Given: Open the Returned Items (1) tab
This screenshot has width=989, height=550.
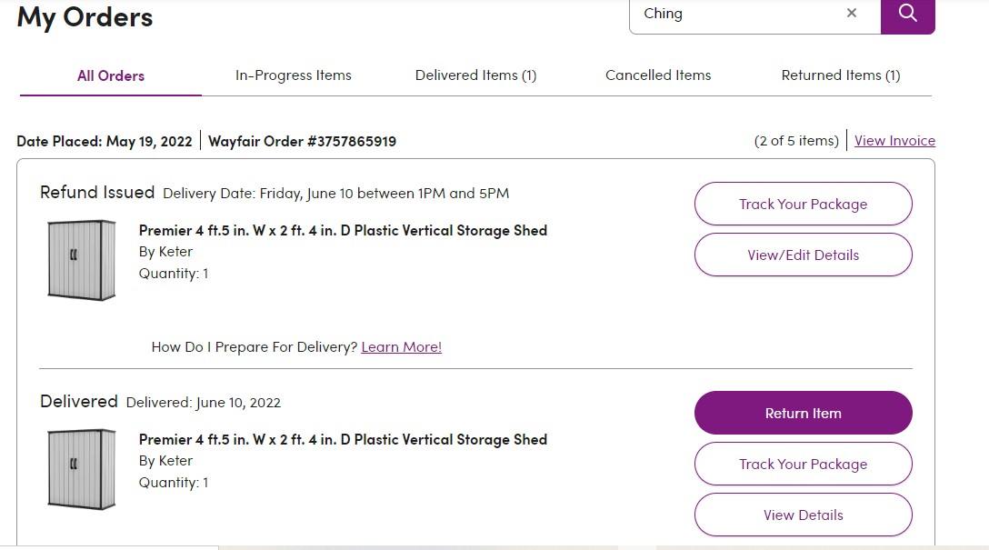Looking at the screenshot, I should click(x=841, y=75).
